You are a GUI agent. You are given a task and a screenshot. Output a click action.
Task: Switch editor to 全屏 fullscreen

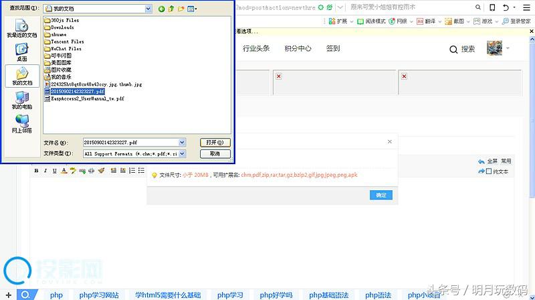[x=492, y=161]
